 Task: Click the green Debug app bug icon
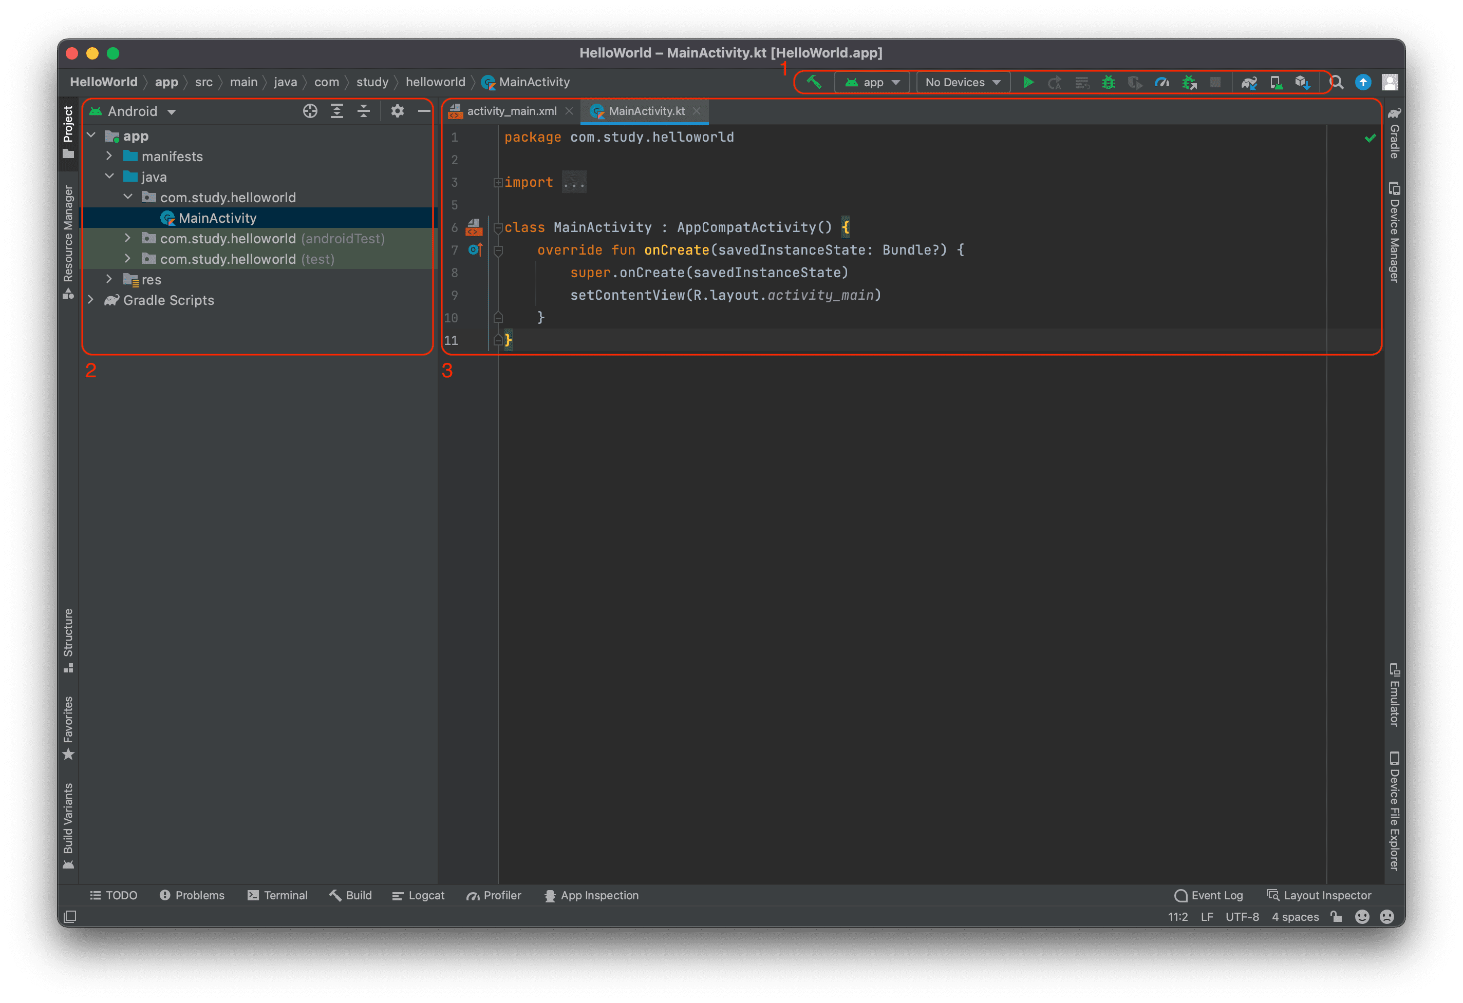pyautogui.click(x=1108, y=83)
